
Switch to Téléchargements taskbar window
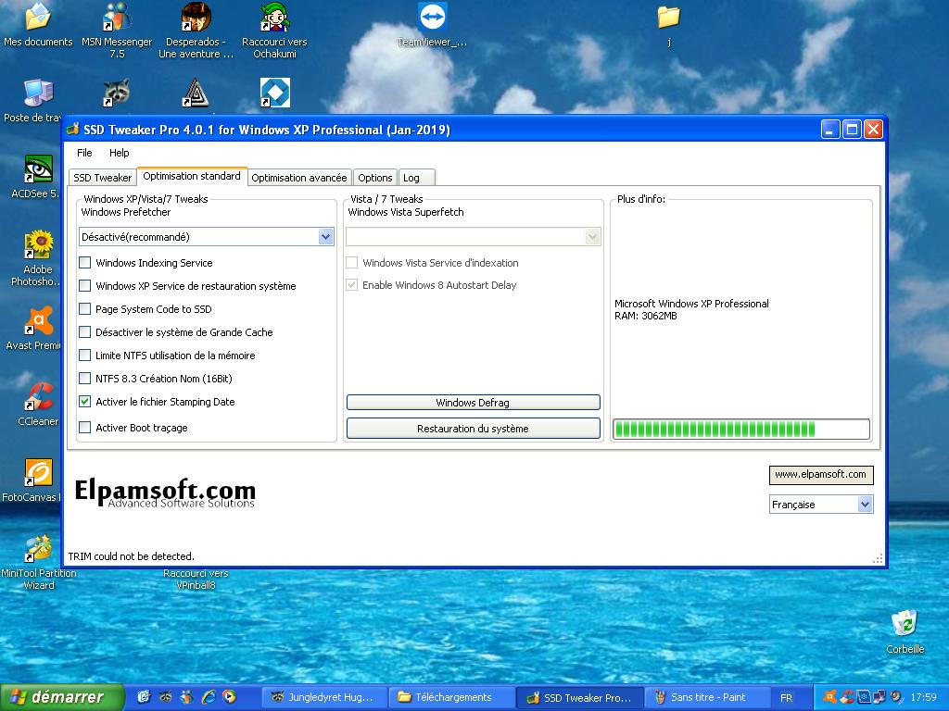pos(451,697)
